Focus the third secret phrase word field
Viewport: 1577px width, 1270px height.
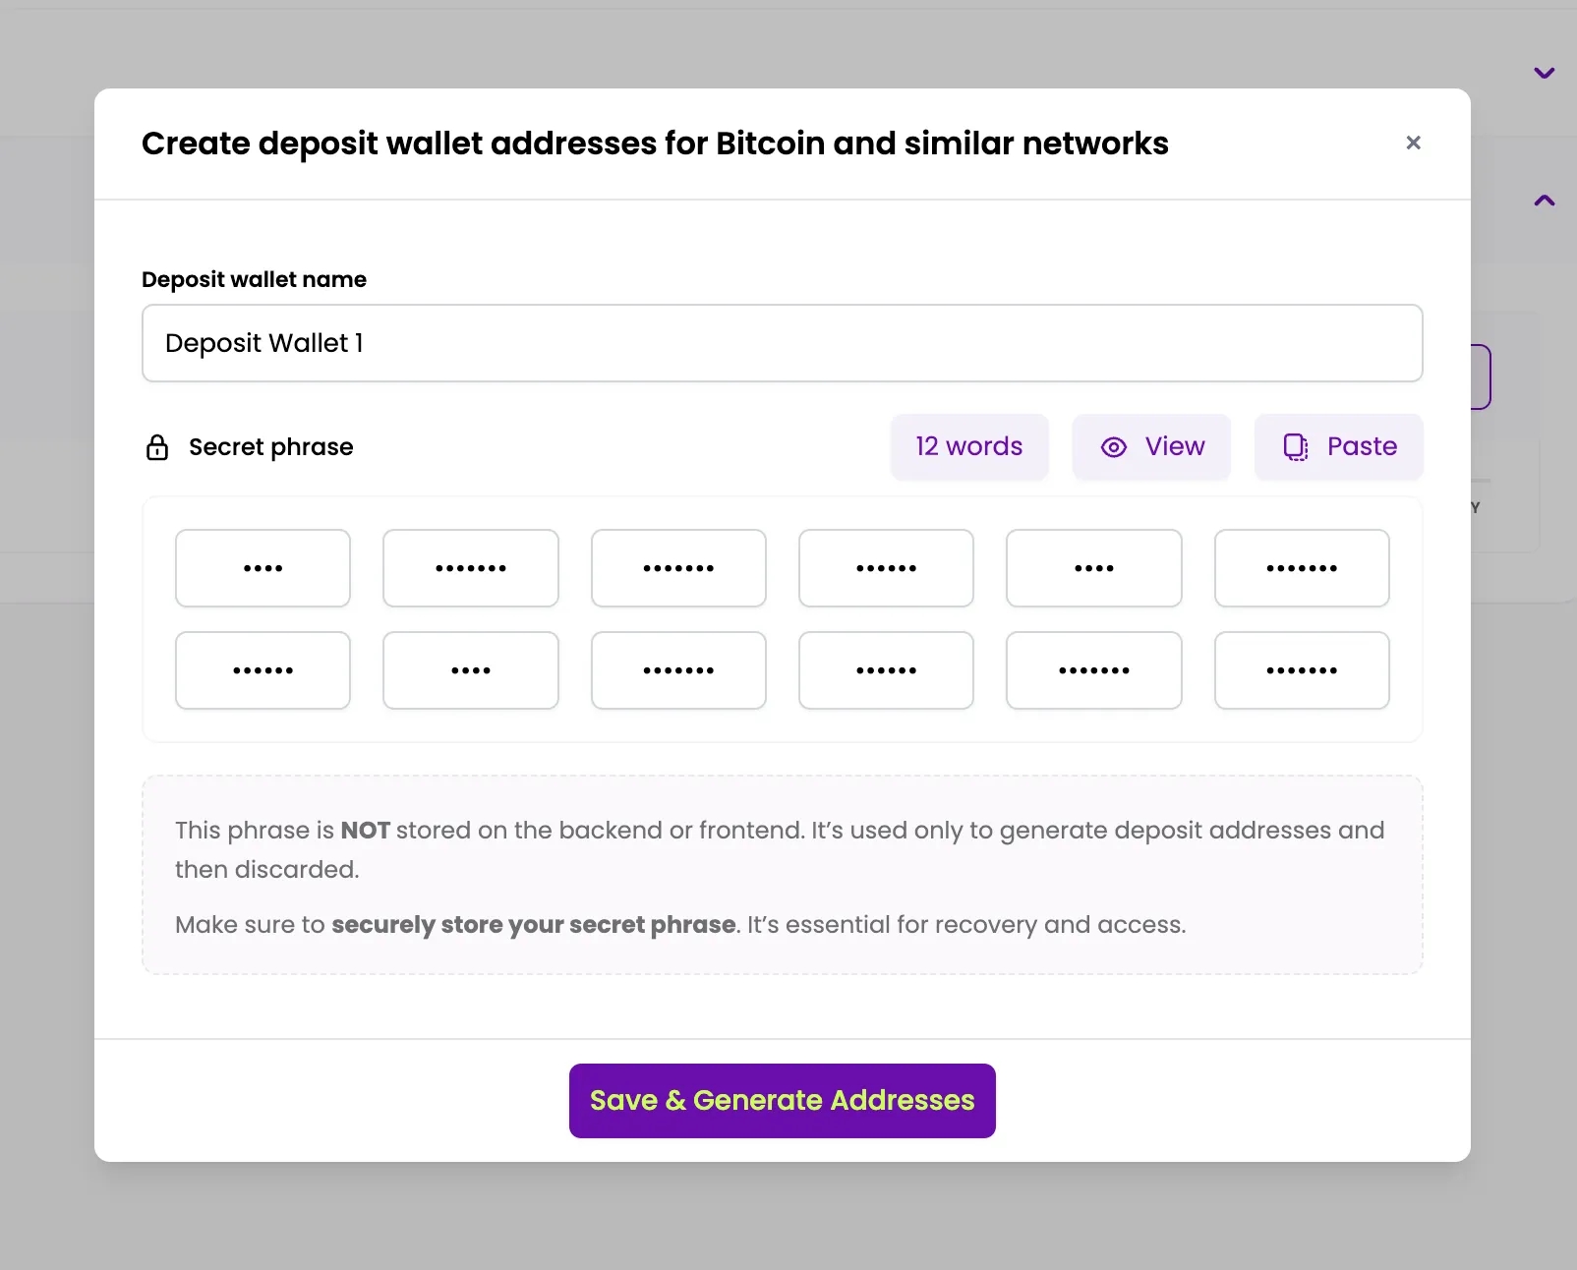[x=678, y=568]
